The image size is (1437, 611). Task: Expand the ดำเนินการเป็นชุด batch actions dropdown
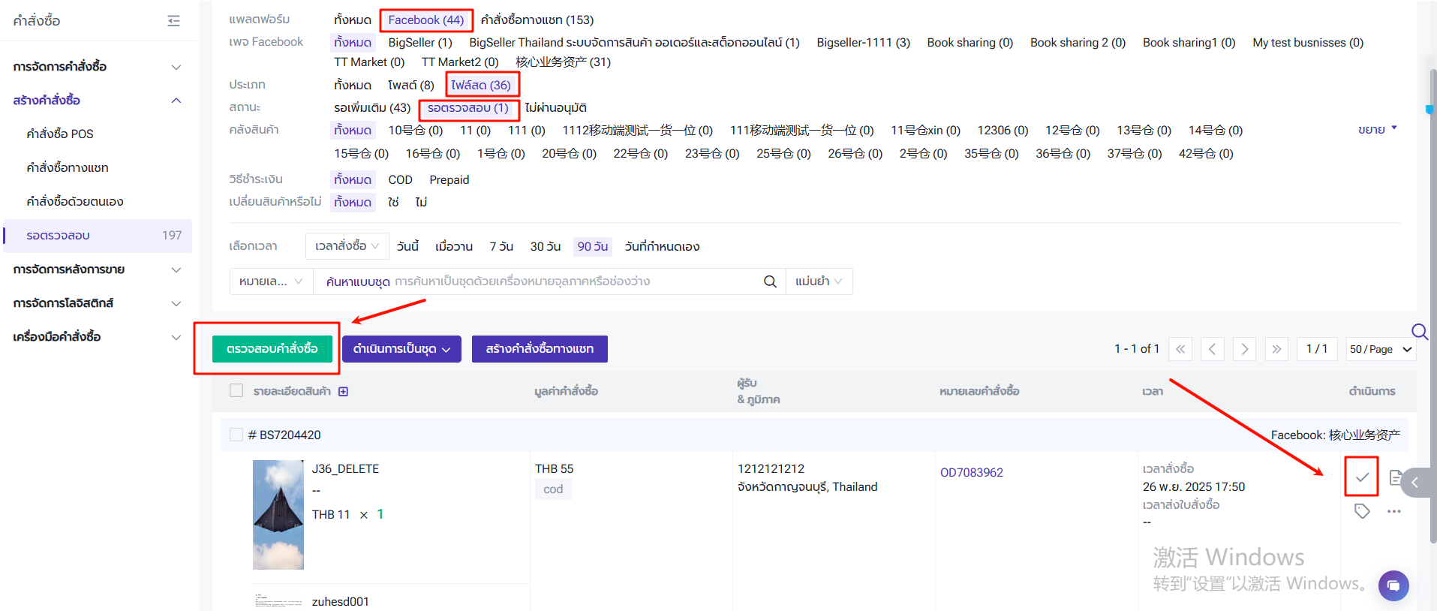[x=401, y=349]
